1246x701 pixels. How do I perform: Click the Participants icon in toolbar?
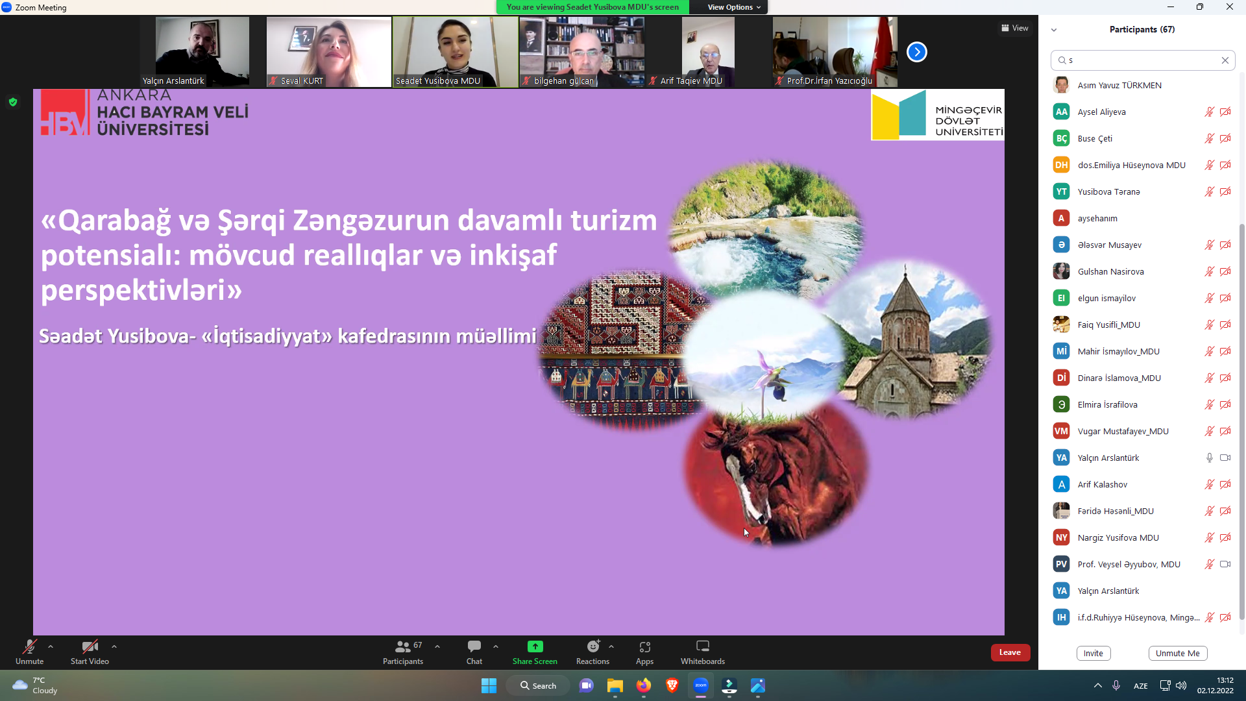402,646
